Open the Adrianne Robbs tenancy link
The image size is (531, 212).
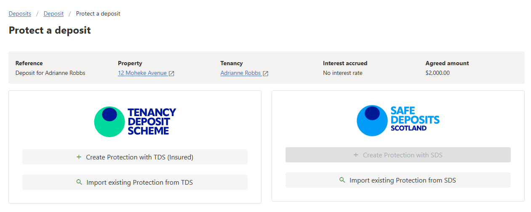click(240, 73)
